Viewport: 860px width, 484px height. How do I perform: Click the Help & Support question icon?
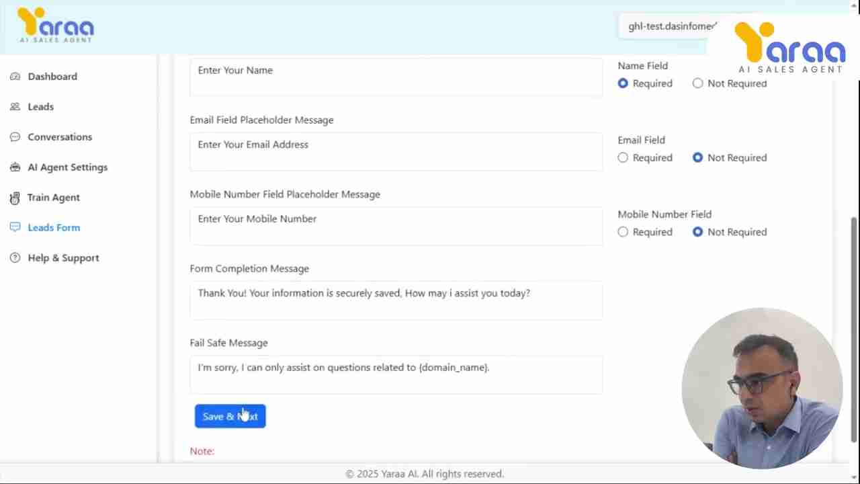(x=15, y=258)
